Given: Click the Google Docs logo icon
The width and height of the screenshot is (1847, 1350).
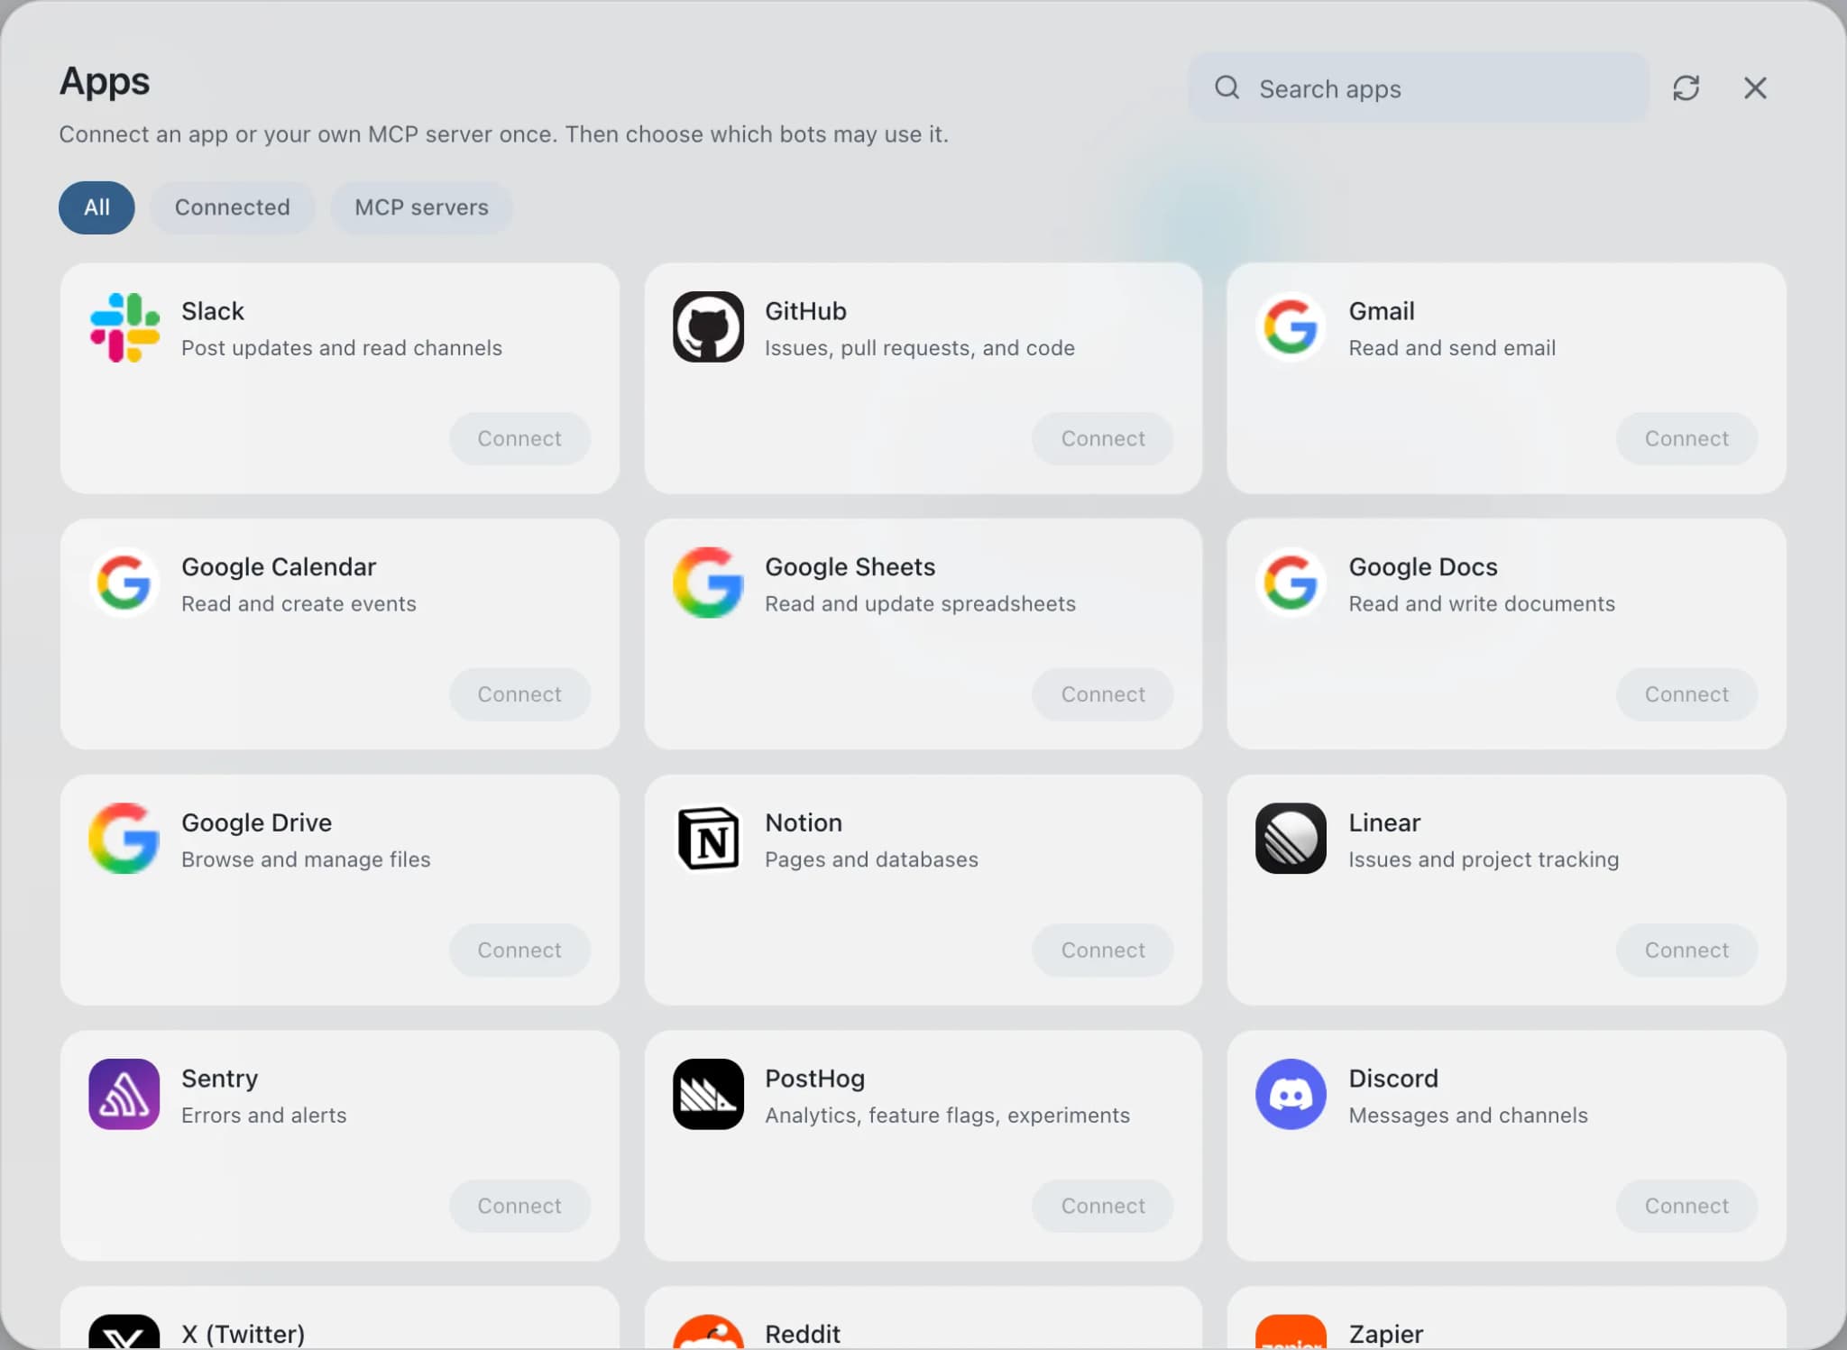Looking at the screenshot, I should (x=1291, y=583).
